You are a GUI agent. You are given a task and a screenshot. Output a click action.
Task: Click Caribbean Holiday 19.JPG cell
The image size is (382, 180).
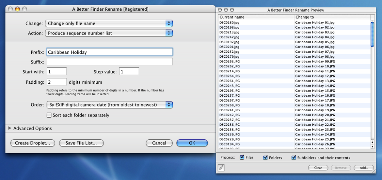point(332,110)
